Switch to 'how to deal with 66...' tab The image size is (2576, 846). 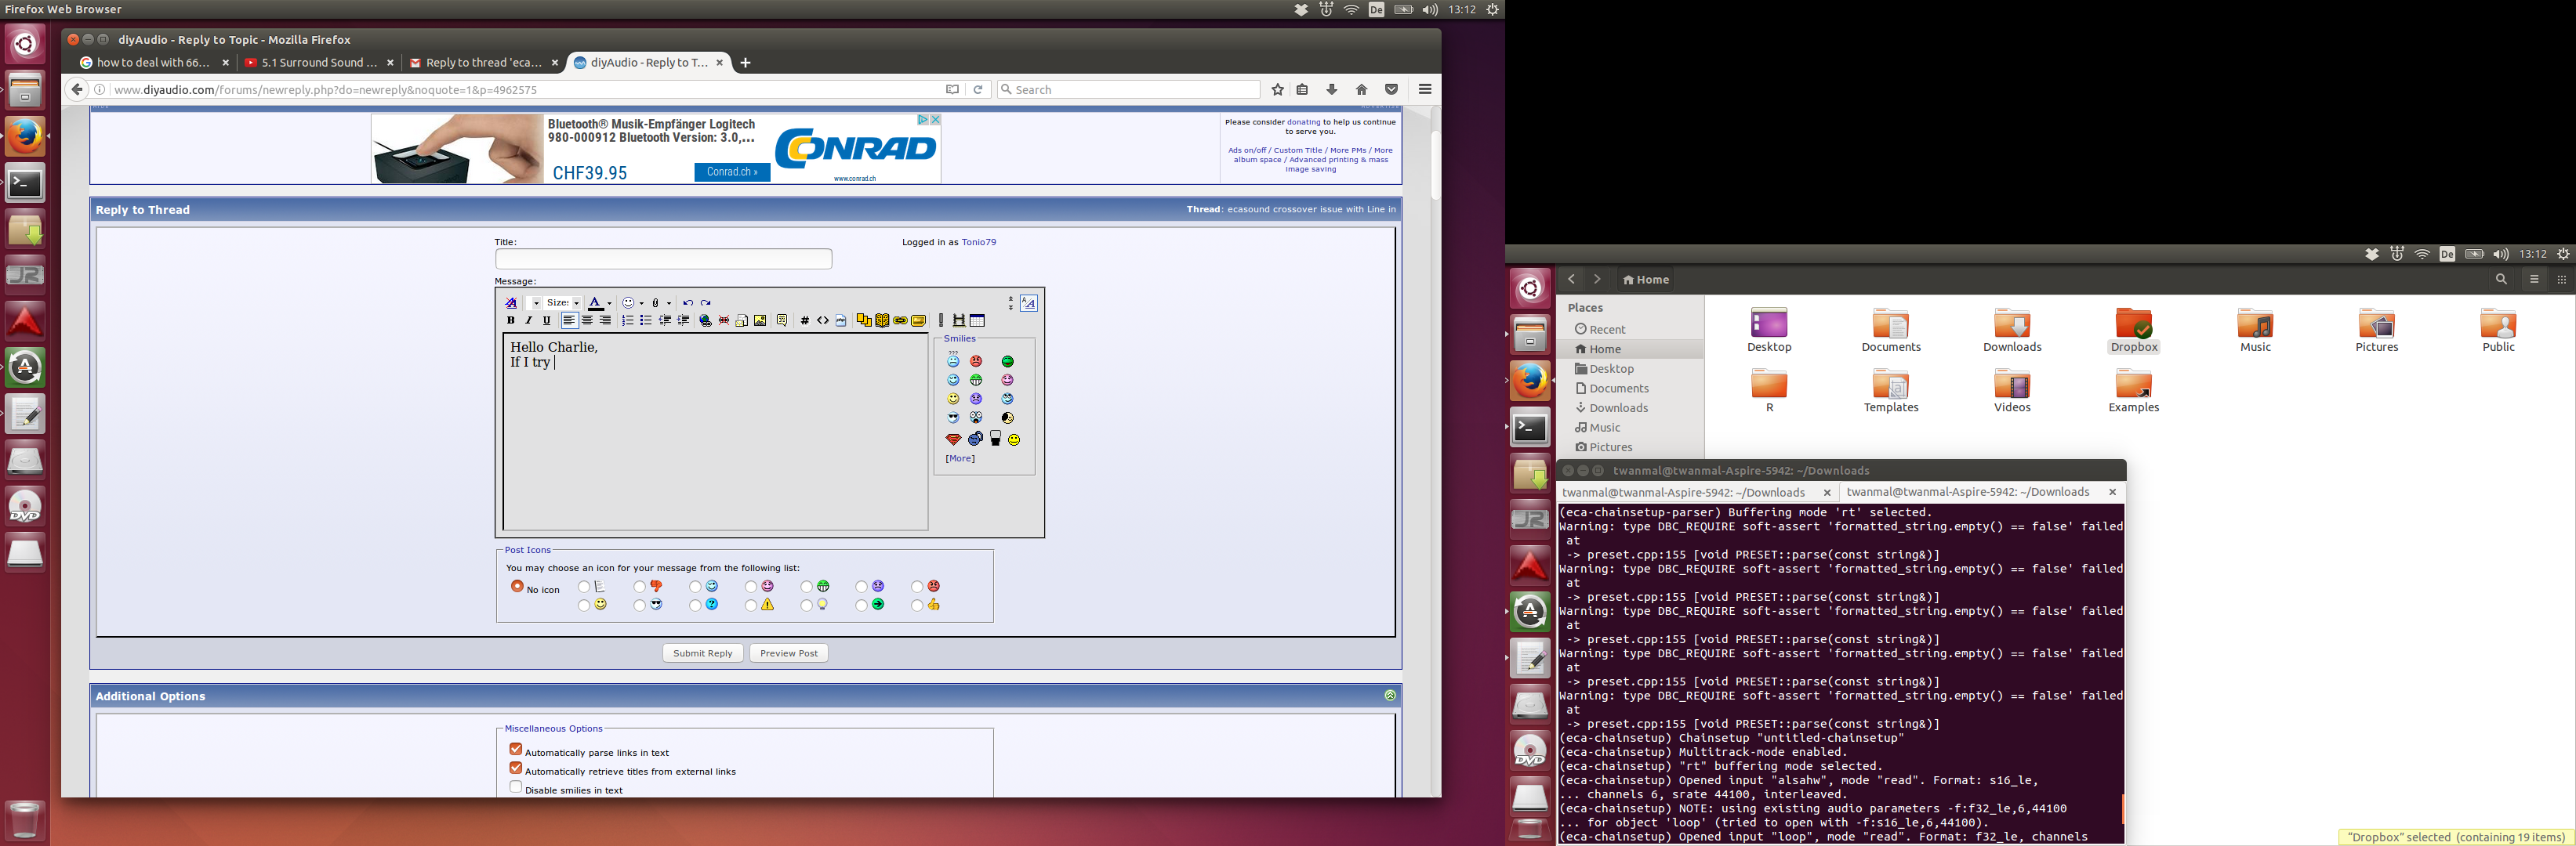click(x=154, y=62)
